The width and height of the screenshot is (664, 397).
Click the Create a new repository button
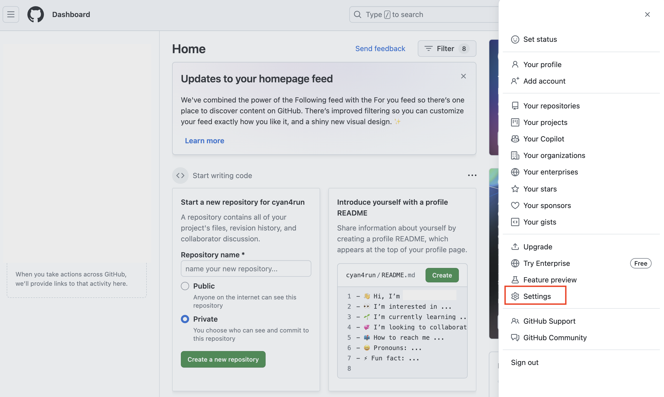[x=223, y=359]
